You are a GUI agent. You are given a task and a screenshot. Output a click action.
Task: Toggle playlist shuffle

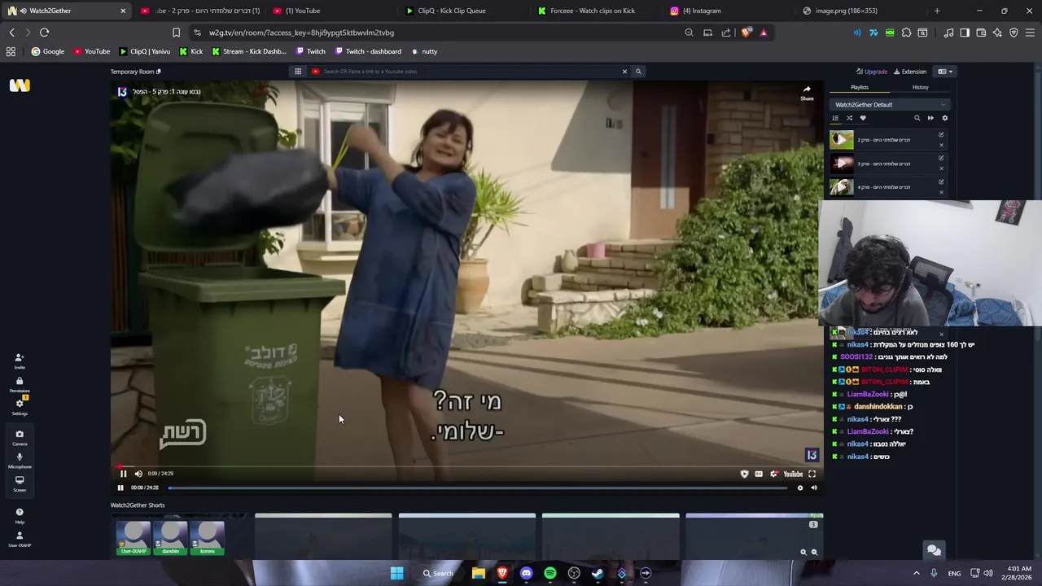[x=849, y=118]
